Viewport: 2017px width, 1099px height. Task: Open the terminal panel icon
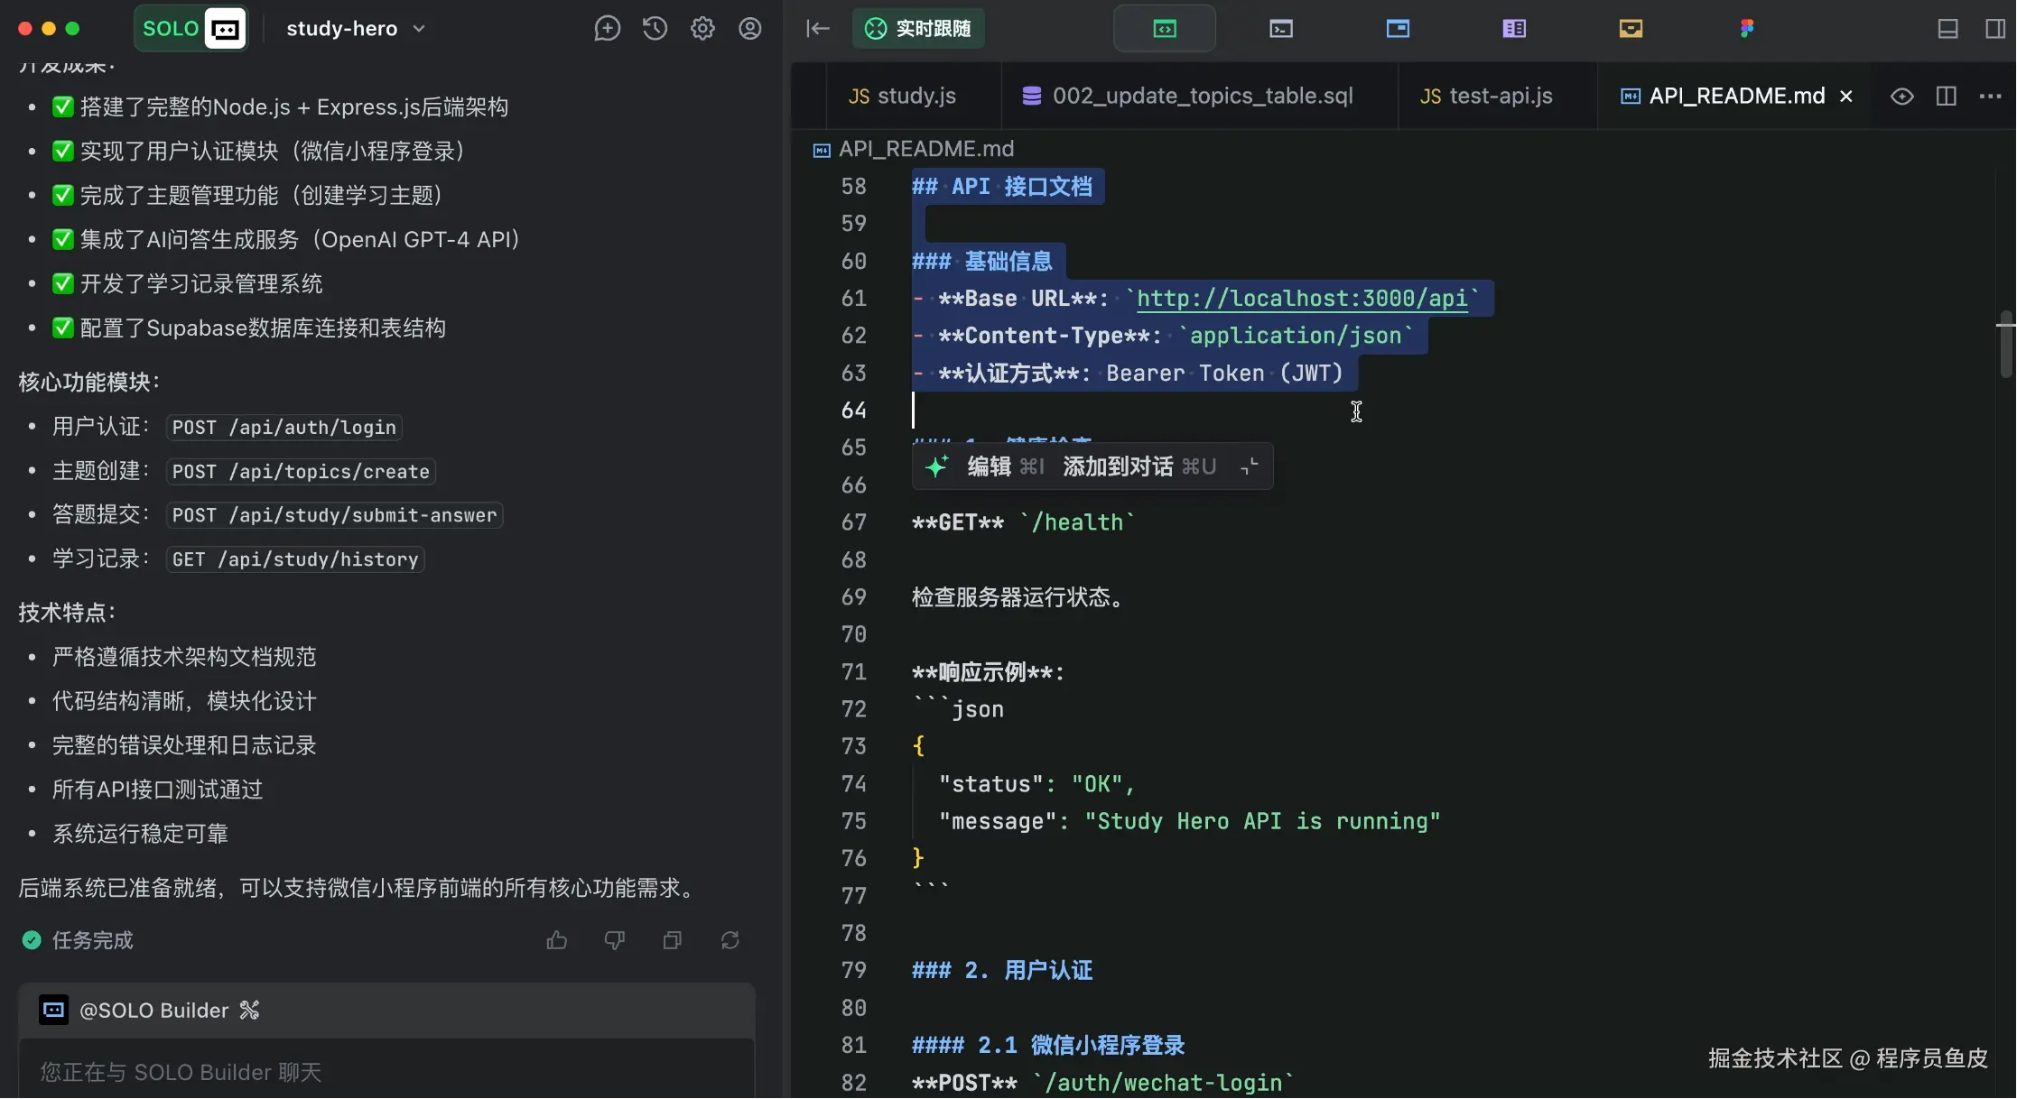click(x=1280, y=29)
